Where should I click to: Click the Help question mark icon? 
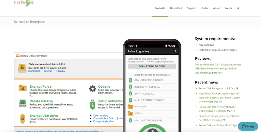(244, 126)
